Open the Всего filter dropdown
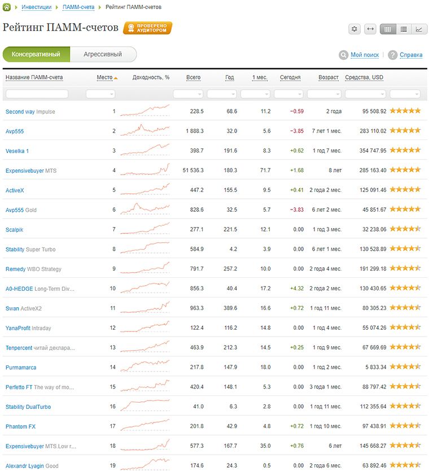This screenshot has height=471, width=429. coord(188,94)
